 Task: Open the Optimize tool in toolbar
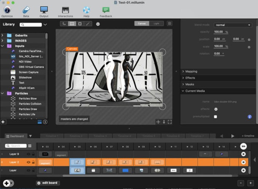7,12
